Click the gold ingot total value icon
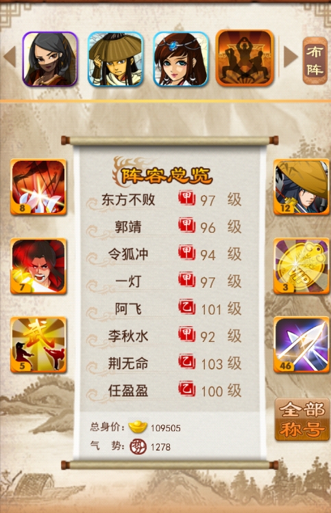Screen dimensions: 331x513 pyautogui.click(x=138, y=426)
